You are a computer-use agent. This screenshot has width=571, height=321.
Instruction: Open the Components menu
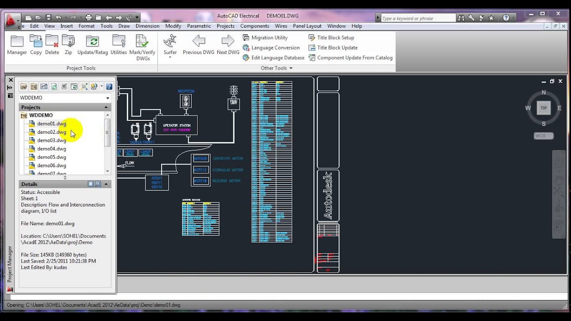255,26
